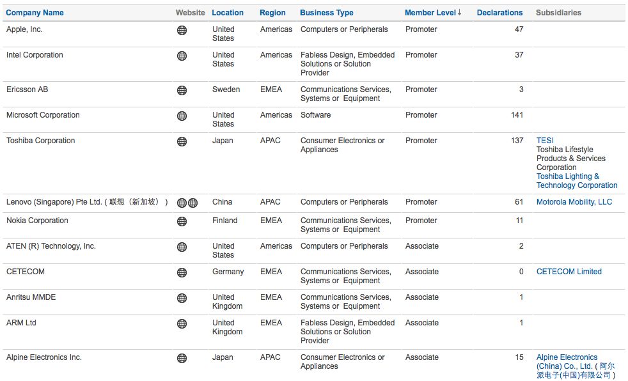Open Toshiba Corporation website globe icon
The image size is (628, 381).
182,141
